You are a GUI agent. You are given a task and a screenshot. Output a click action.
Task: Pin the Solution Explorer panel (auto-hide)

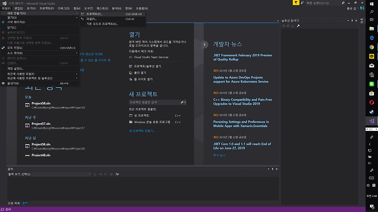[x=352, y=21]
